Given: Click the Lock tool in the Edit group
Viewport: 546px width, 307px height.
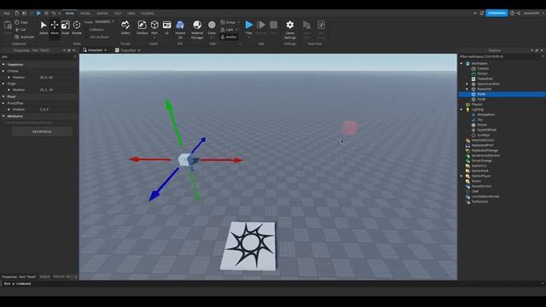Looking at the screenshot, I should click(x=227, y=30).
